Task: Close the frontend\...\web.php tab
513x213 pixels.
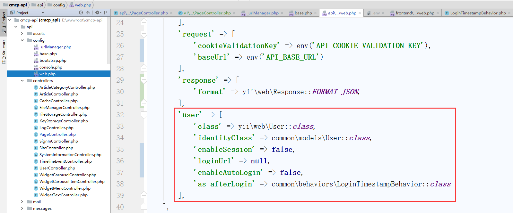Action: (438, 13)
